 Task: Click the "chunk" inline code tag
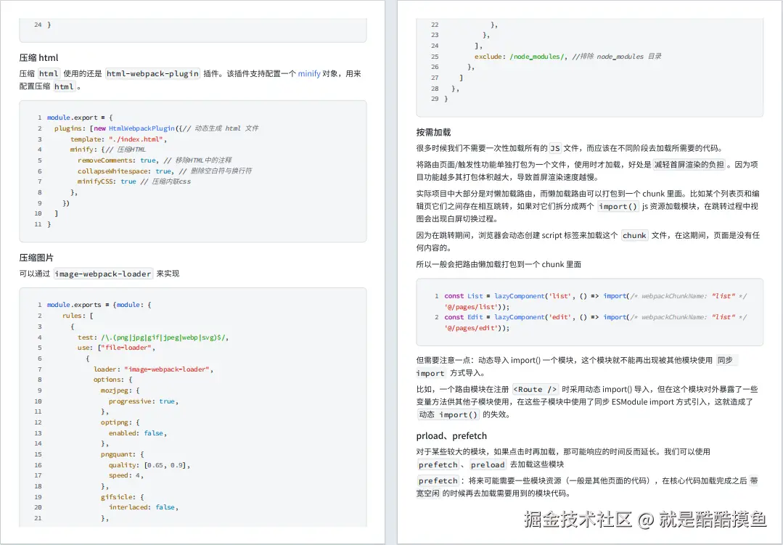[x=634, y=234]
